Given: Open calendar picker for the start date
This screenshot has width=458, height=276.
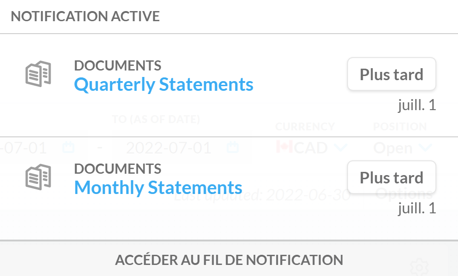Looking at the screenshot, I should [x=69, y=147].
